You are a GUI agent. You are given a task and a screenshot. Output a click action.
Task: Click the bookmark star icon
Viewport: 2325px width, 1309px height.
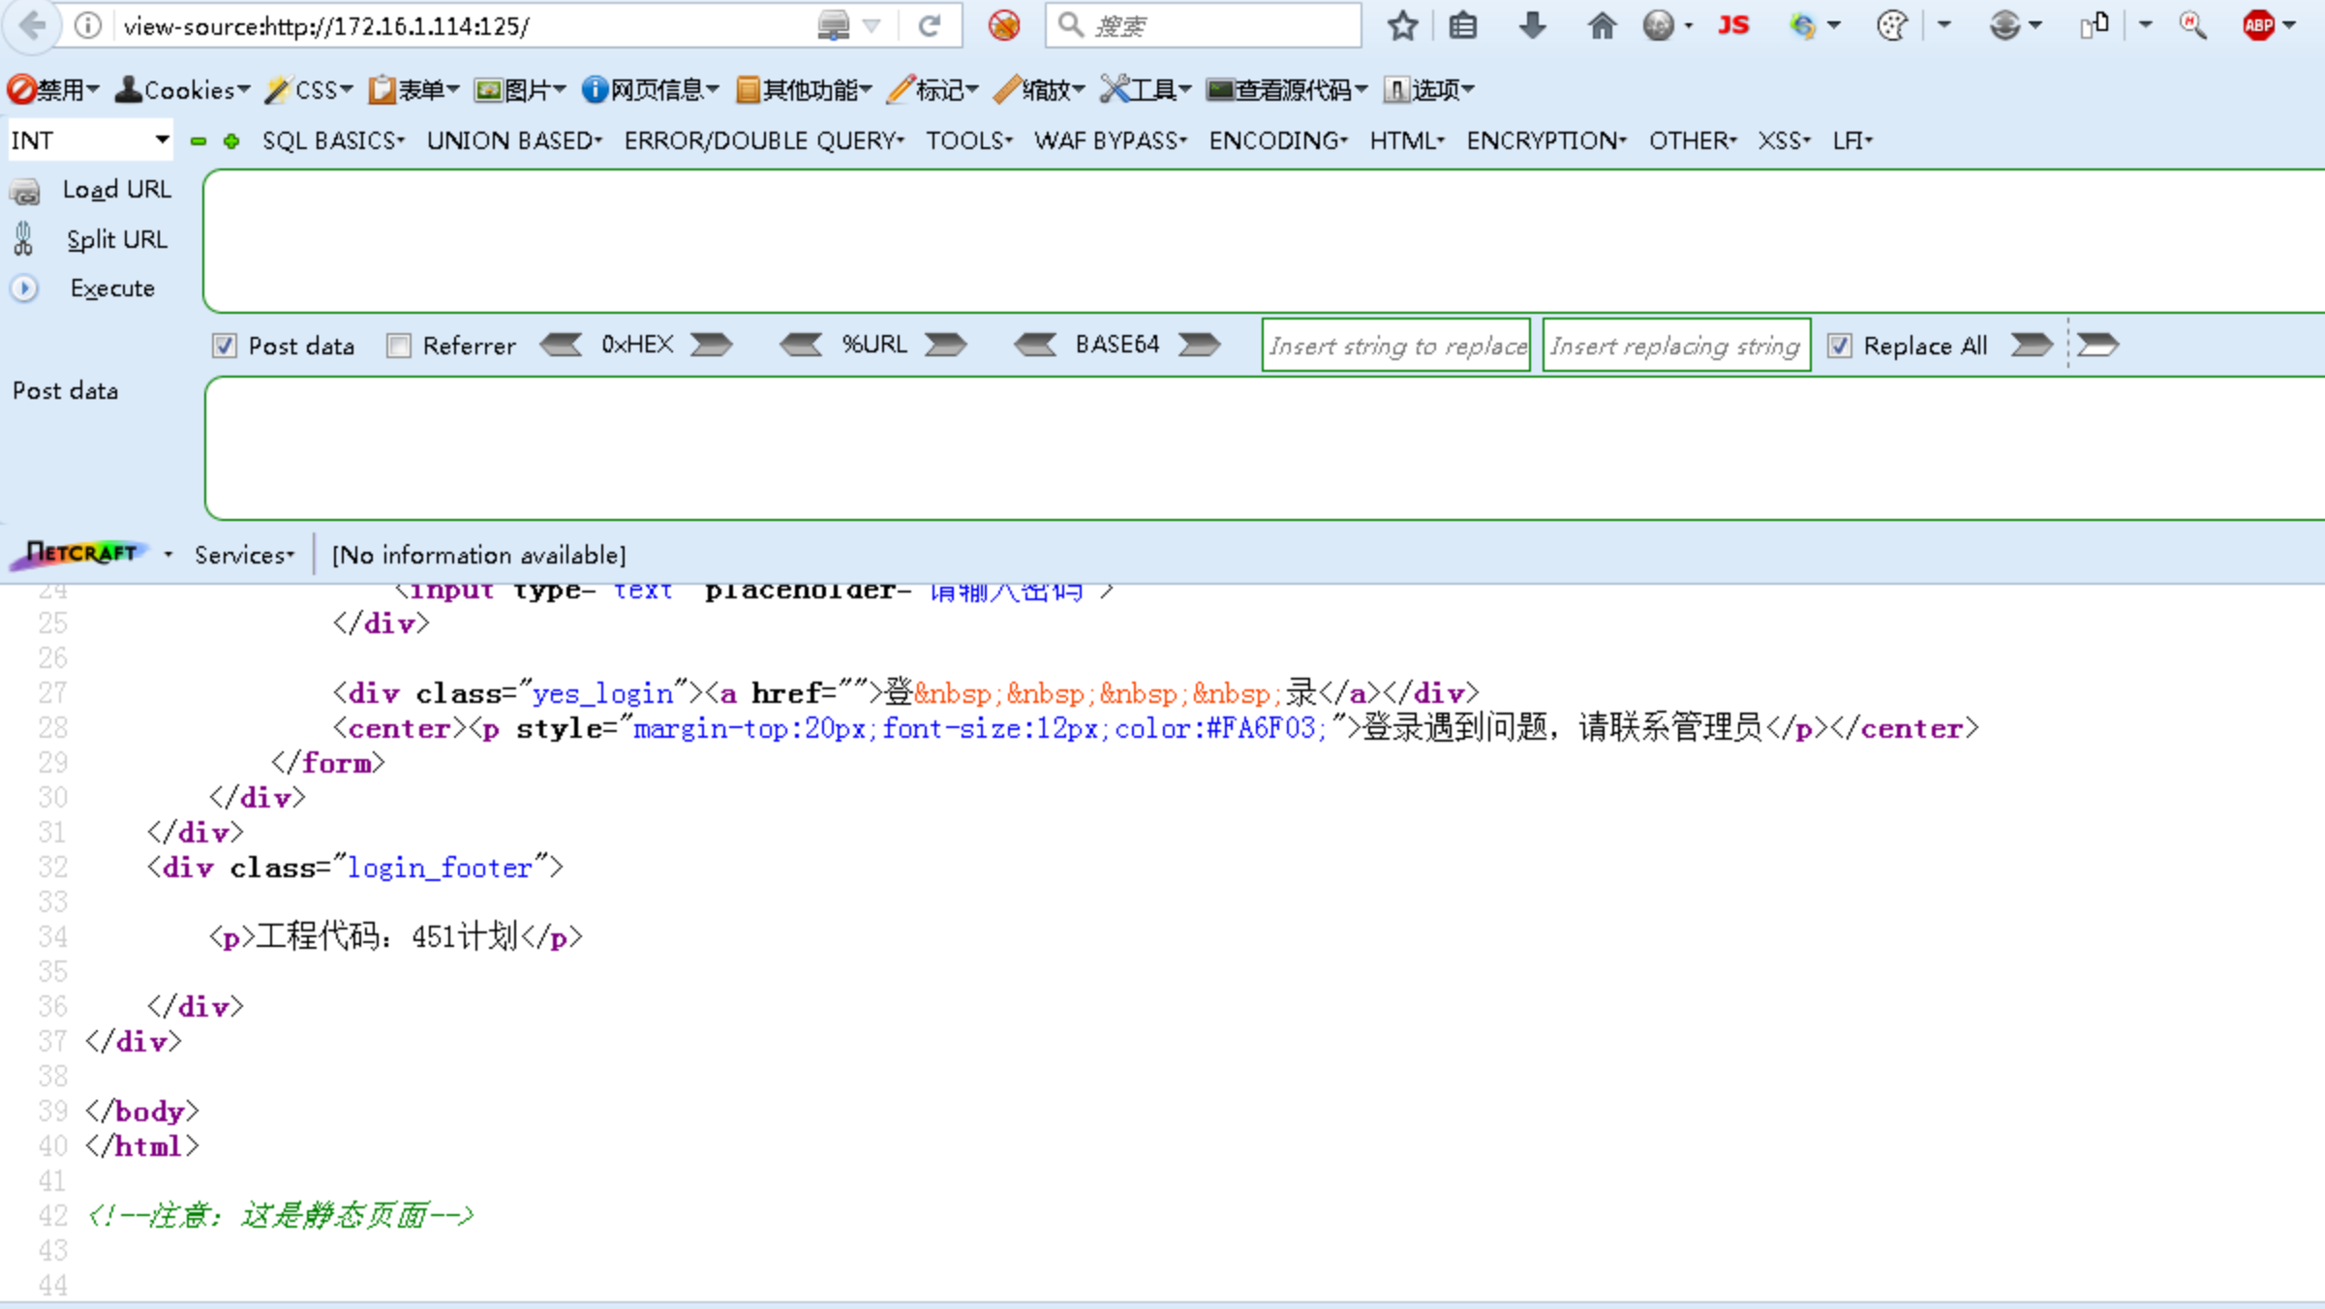tap(1402, 26)
